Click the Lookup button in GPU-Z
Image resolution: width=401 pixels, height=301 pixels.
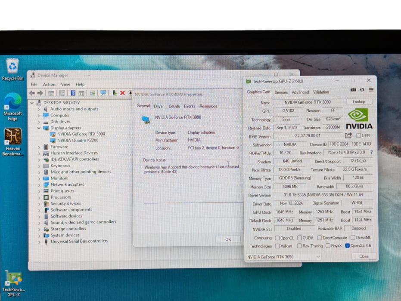[x=359, y=101]
